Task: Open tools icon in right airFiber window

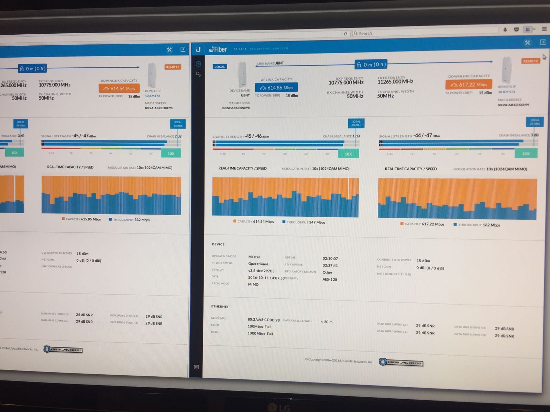Action: click(x=527, y=43)
